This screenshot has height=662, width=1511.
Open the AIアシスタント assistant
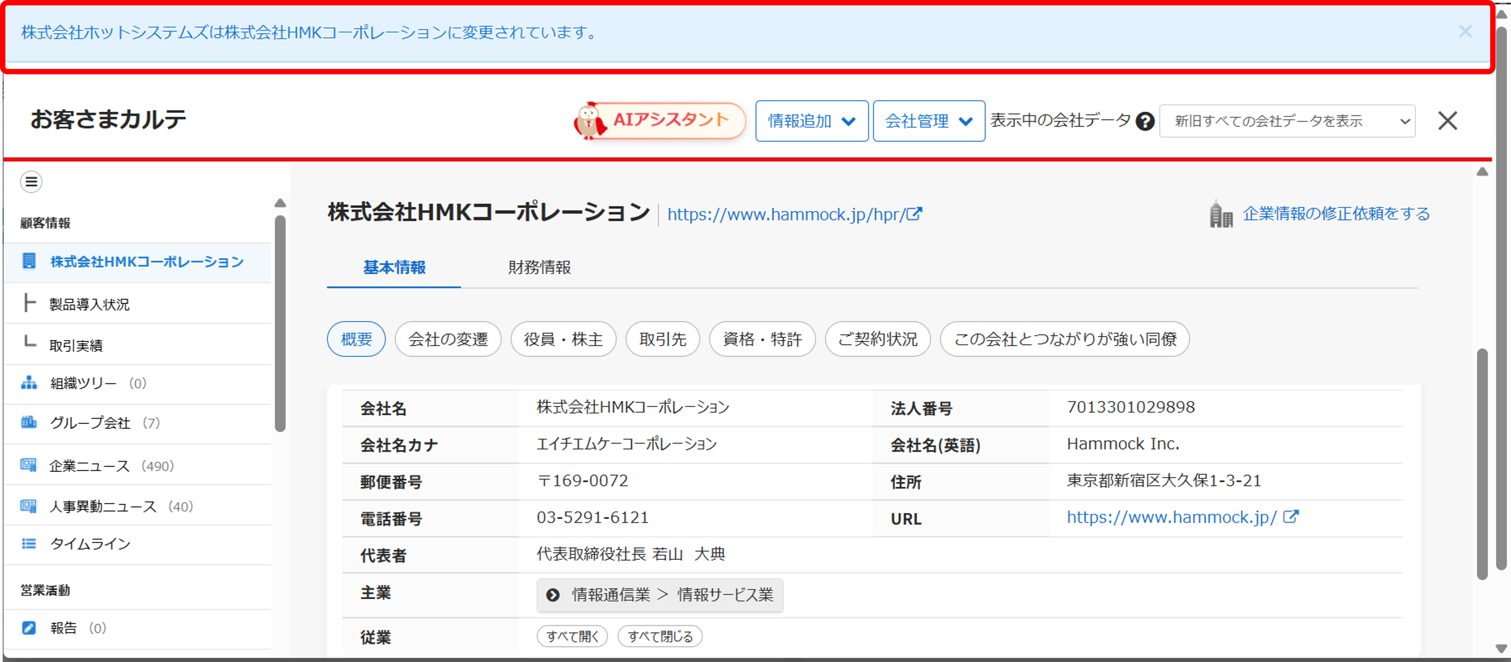click(660, 121)
